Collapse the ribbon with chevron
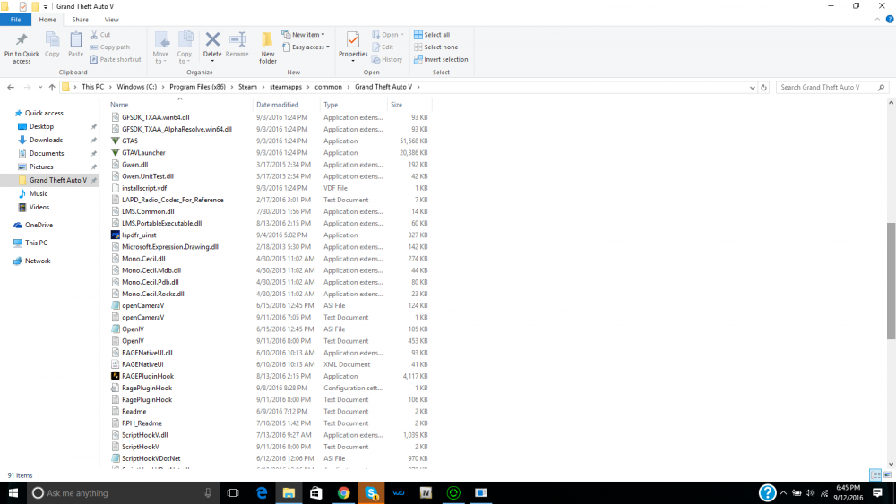This screenshot has height=504, width=896. [877, 20]
